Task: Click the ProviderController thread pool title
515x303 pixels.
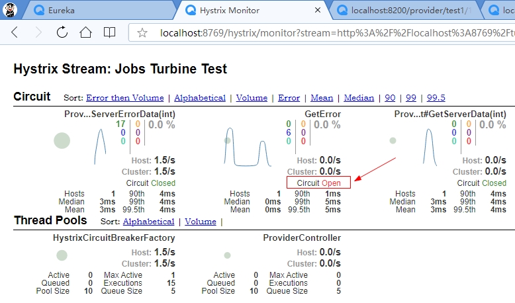Action: [302, 238]
